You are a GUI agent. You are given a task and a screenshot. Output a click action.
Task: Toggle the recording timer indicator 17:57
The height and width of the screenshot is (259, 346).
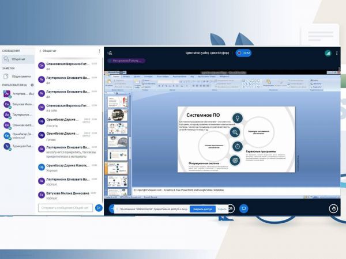point(243,53)
